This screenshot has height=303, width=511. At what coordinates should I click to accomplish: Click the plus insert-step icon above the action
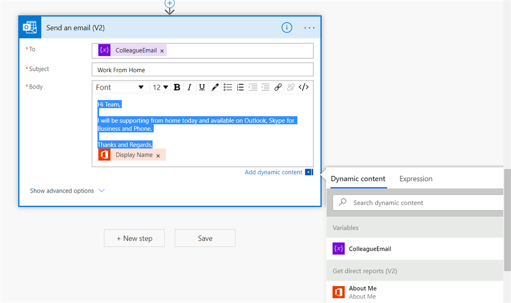[170, 3]
